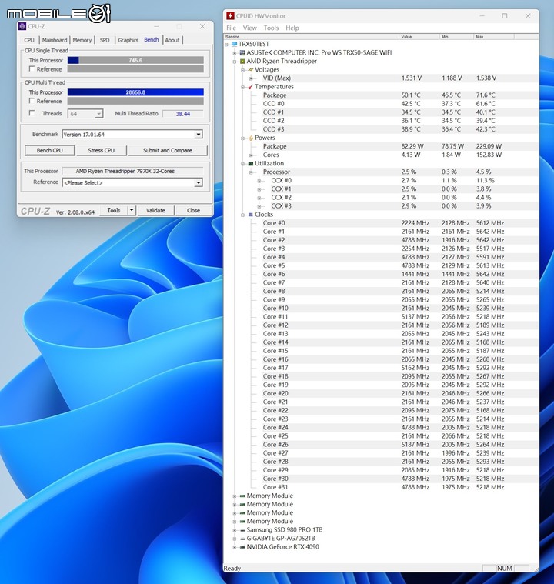The image size is (554, 584).
Task: Expand the ASUSTeK motherboard node
Action: pos(235,52)
